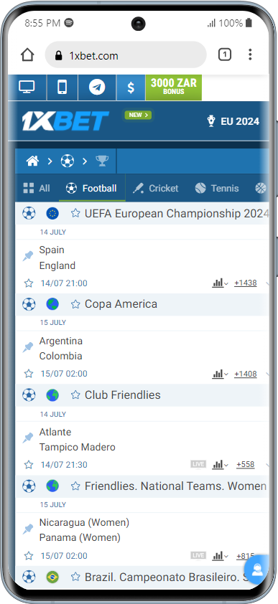Open the Telegram icon in top bar
Screen dimensions: 278x604
point(97,88)
